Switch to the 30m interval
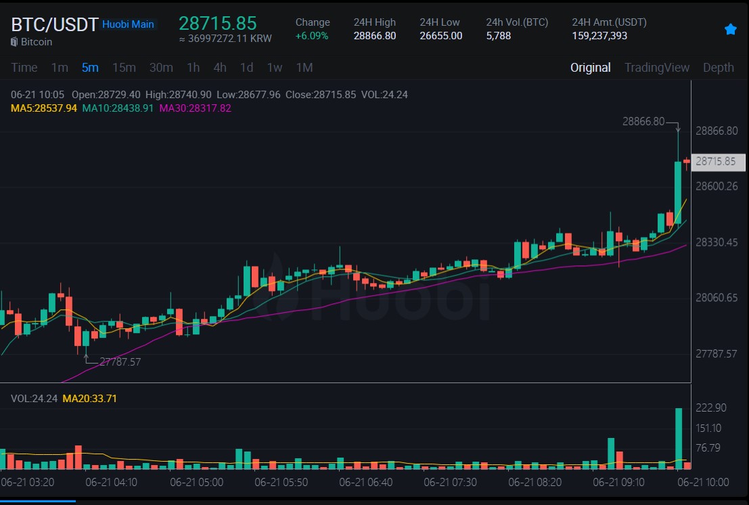Image resolution: width=749 pixels, height=505 pixels. pyautogui.click(x=161, y=68)
